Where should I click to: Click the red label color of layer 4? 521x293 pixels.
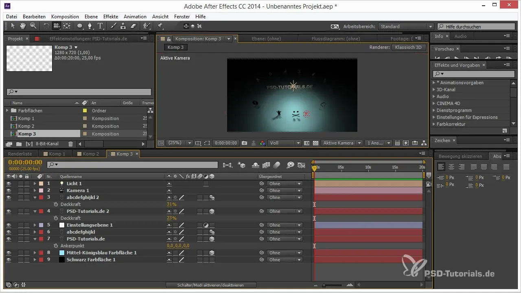pos(41,211)
